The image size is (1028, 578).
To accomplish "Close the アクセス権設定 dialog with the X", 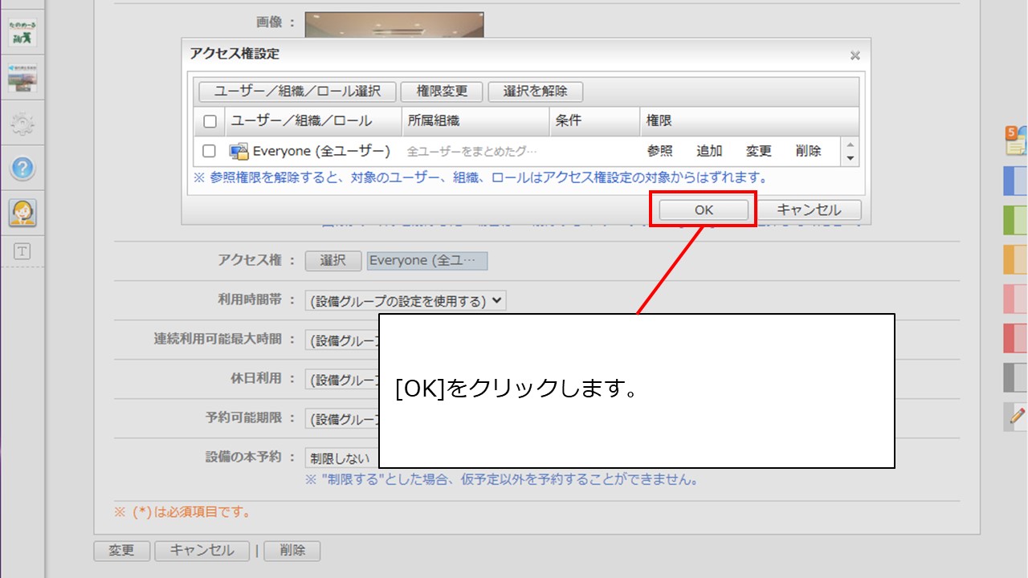I will click(855, 55).
